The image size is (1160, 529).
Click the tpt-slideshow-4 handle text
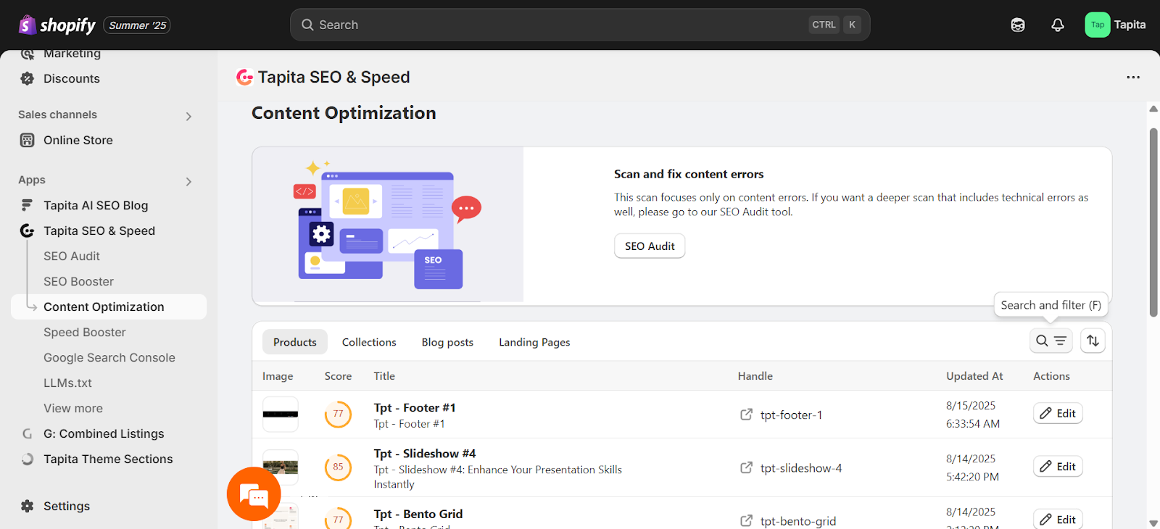point(801,467)
